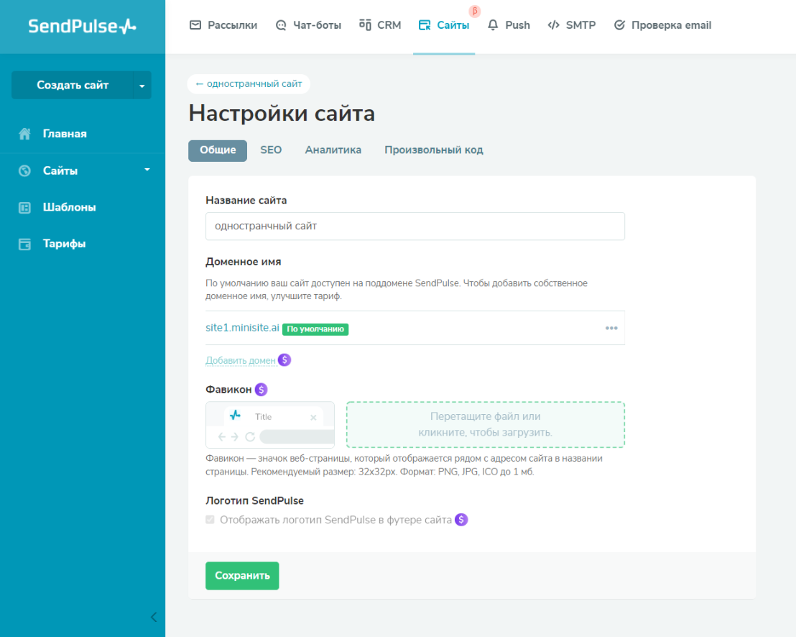The image size is (796, 637).
Task: Click the back arrow in favicon preview
Action: pyautogui.click(x=221, y=436)
